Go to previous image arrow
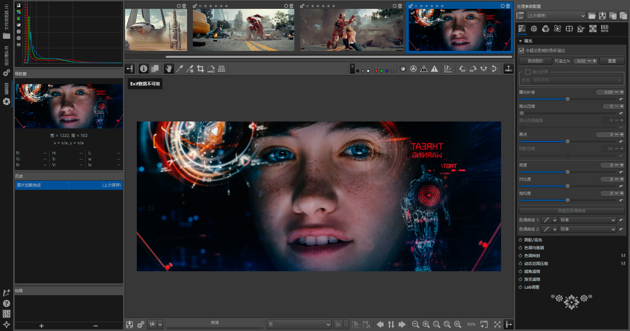The height and width of the screenshot is (331, 630). tap(380, 324)
